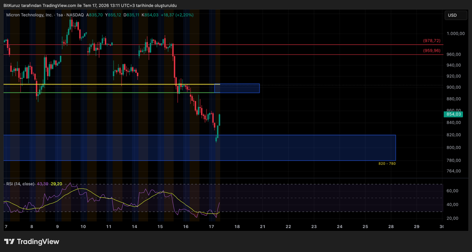This screenshot has width=472, height=252.
Task: Click the +18,37 (+2,20%) change value
Action: coord(177,15)
